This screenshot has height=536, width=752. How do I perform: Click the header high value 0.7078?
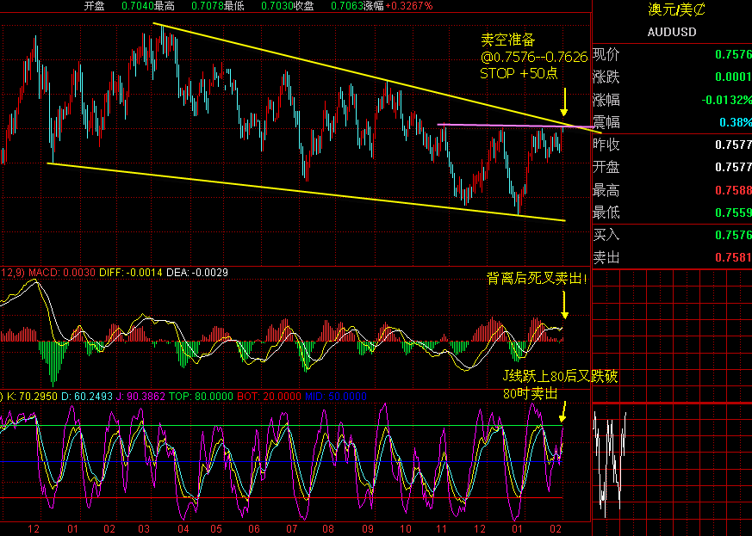(x=208, y=6)
